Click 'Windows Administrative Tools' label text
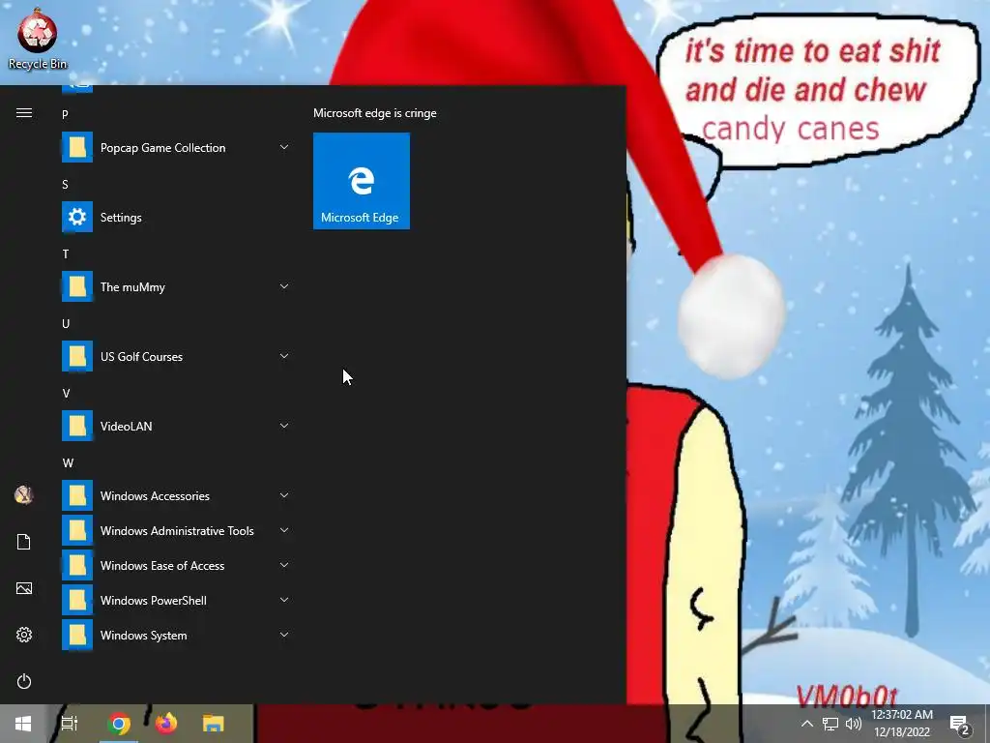This screenshot has height=743, width=990. [177, 531]
